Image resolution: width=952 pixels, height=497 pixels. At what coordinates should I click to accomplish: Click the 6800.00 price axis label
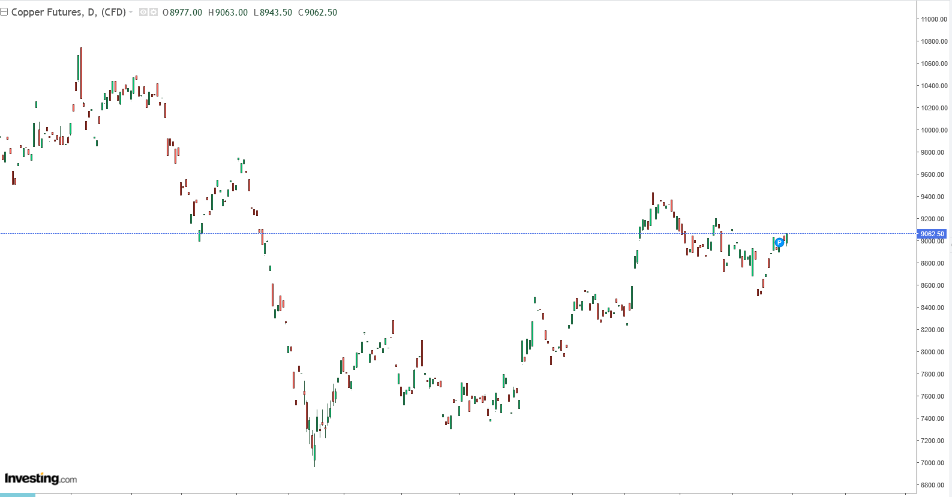(934, 485)
